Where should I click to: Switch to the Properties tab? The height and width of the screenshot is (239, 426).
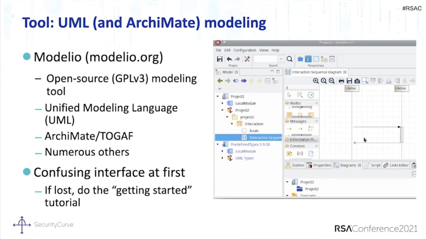pyautogui.click(x=319, y=165)
